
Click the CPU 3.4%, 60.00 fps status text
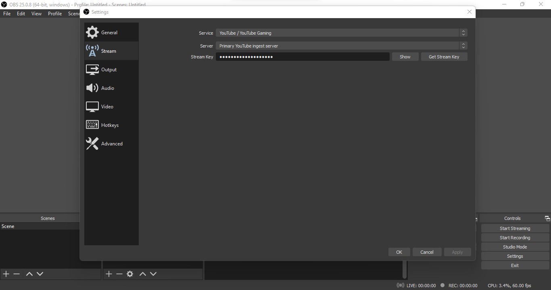coord(509,286)
